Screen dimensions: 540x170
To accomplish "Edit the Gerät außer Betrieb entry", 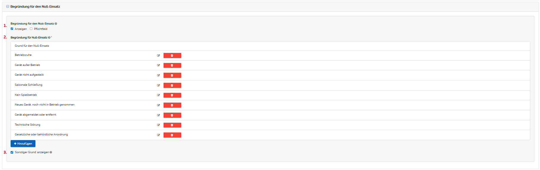I will (x=159, y=65).
